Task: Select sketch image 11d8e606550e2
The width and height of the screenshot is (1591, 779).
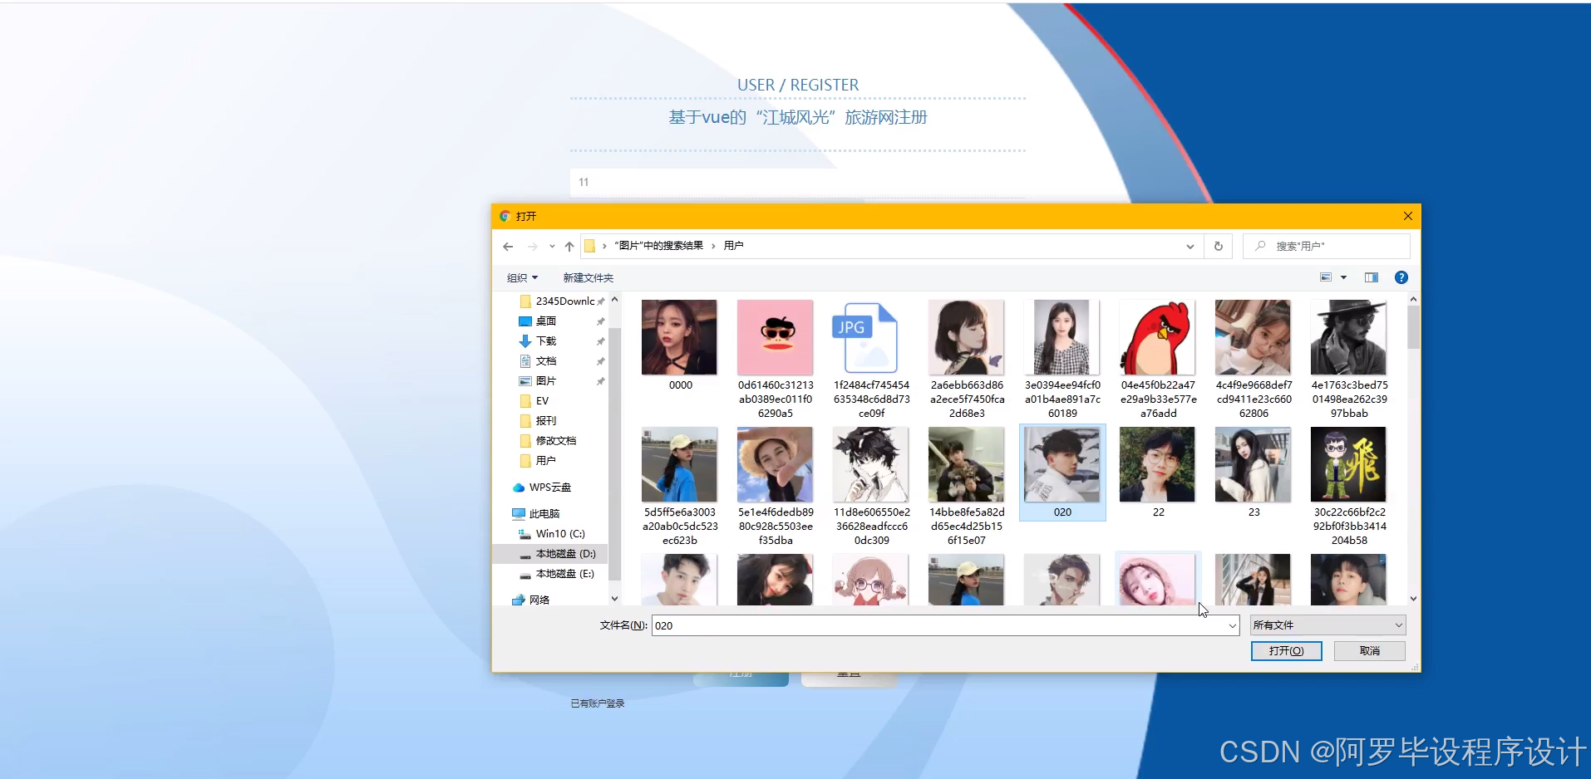Action: 870,486
